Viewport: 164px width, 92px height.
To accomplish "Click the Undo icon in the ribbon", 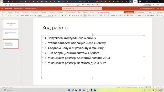I will pyautogui.click(x=2, y=15).
